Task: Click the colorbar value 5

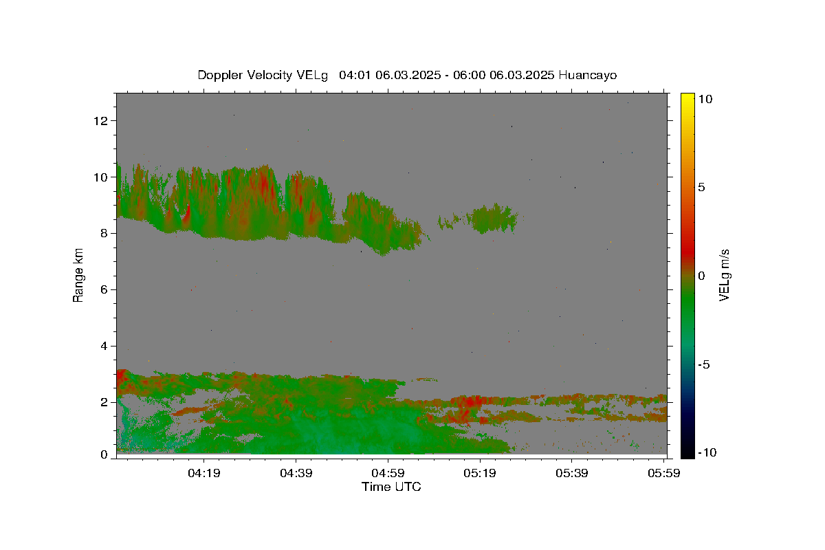Action: click(x=702, y=188)
